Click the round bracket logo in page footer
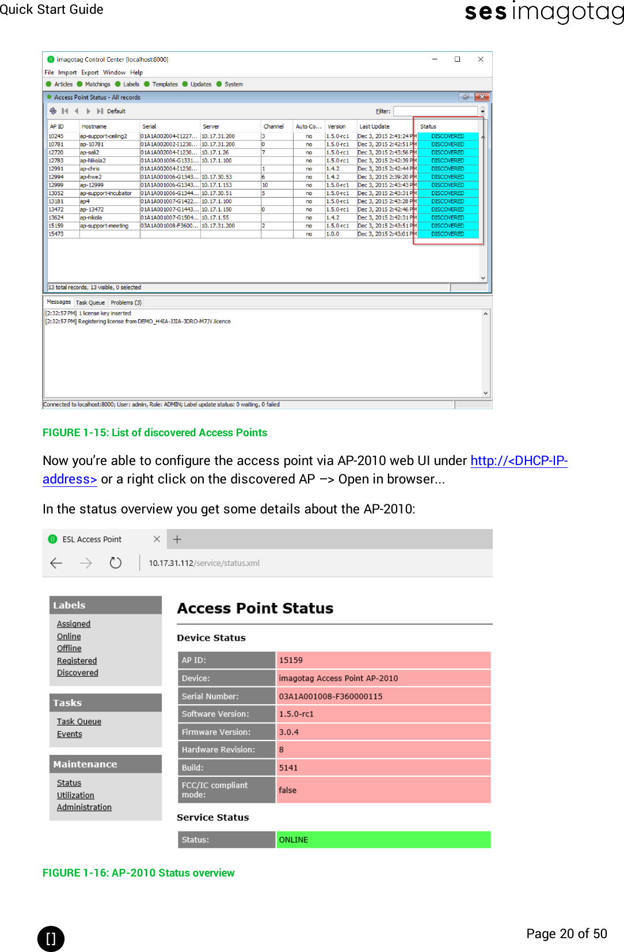Screen dimensions: 624x952 point(51,939)
